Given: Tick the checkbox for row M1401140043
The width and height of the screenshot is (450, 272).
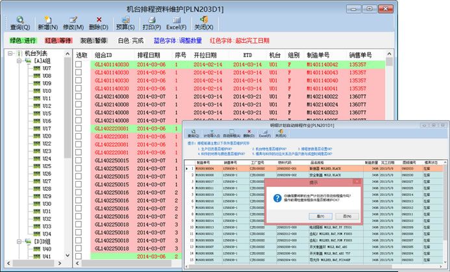Looking at the screenshot, I should click(x=79, y=72).
